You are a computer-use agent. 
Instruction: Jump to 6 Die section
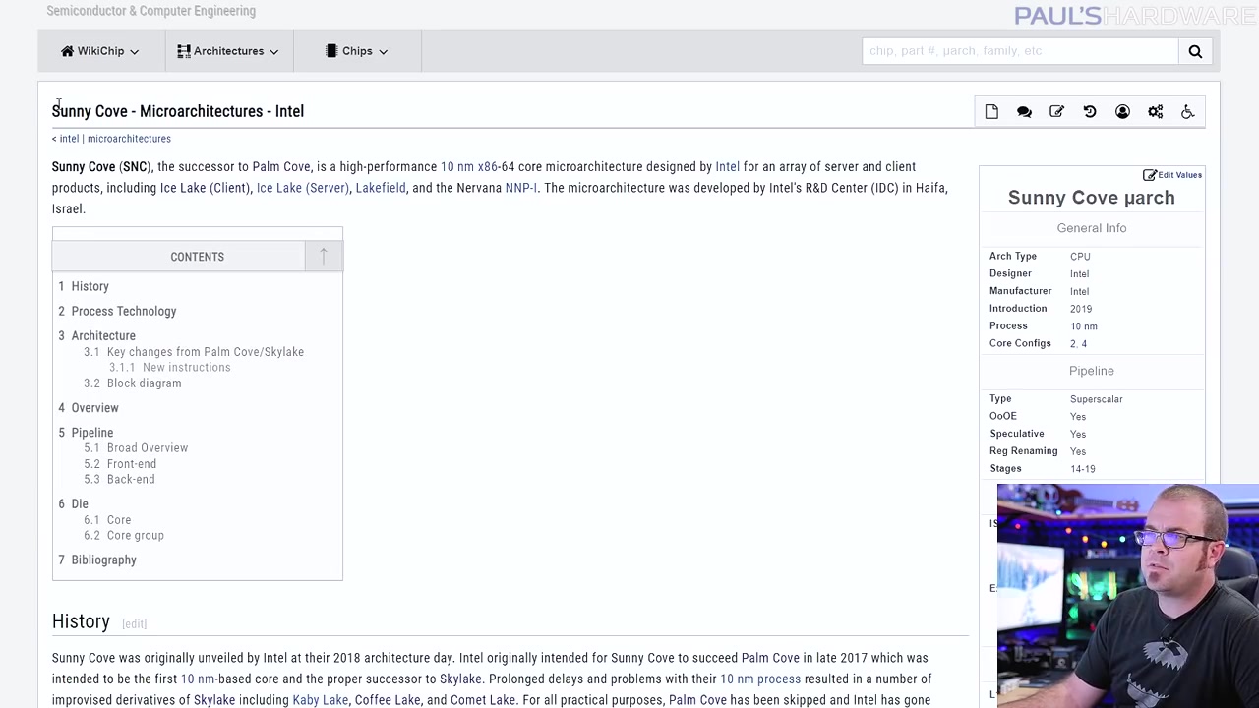click(73, 503)
